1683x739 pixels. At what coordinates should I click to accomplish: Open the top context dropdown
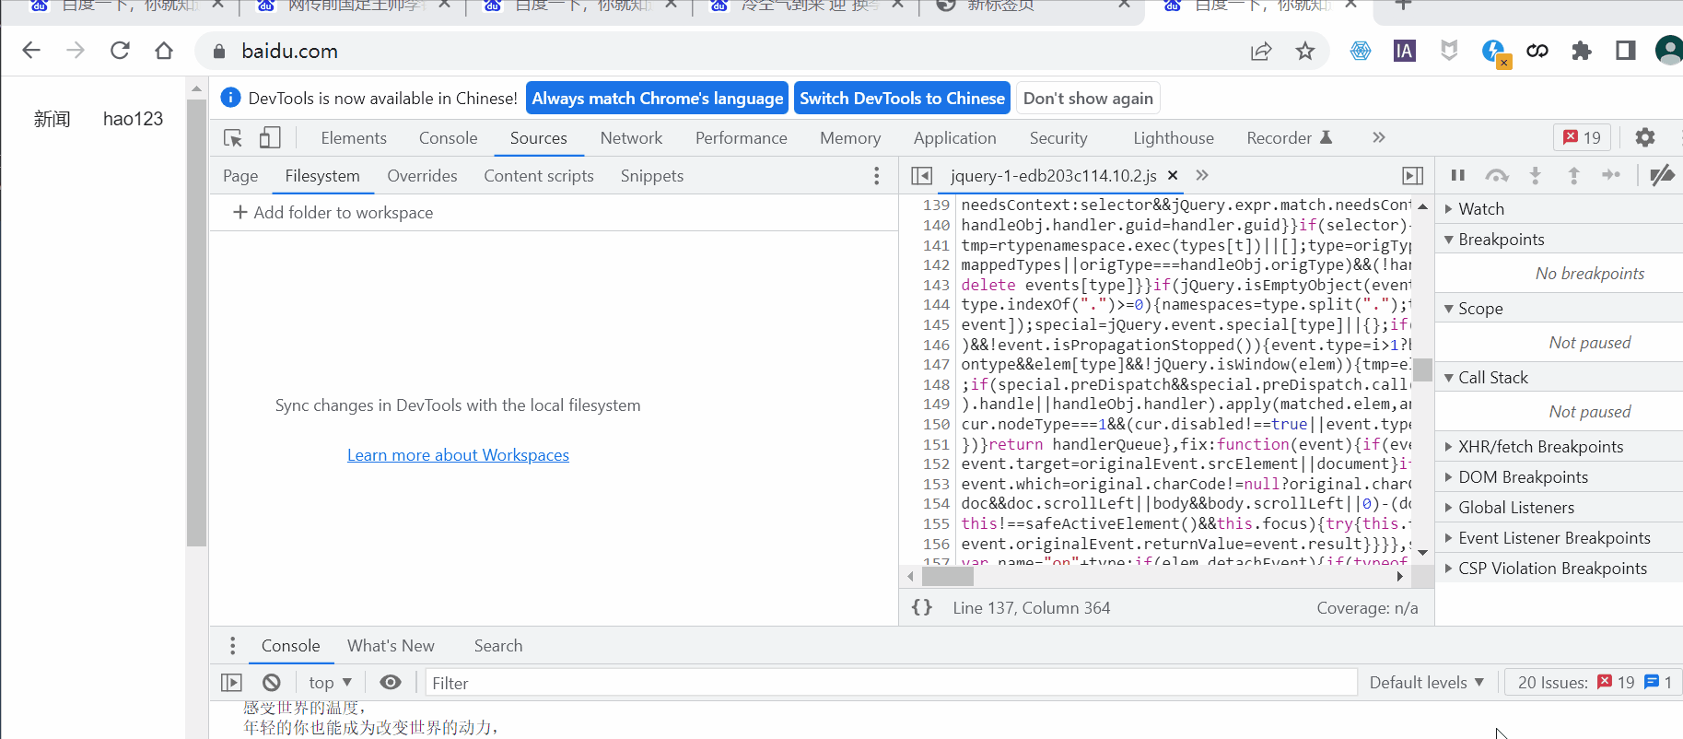331,683
